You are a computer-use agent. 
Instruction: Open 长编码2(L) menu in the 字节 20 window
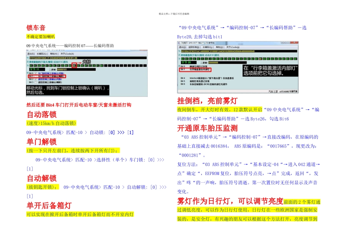pyautogui.click(x=208, y=47)
